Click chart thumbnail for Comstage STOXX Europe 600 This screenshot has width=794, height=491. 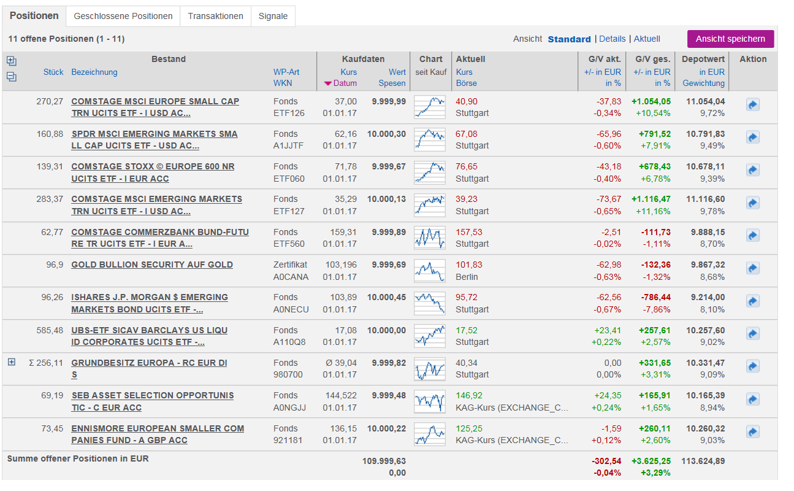(430, 172)
